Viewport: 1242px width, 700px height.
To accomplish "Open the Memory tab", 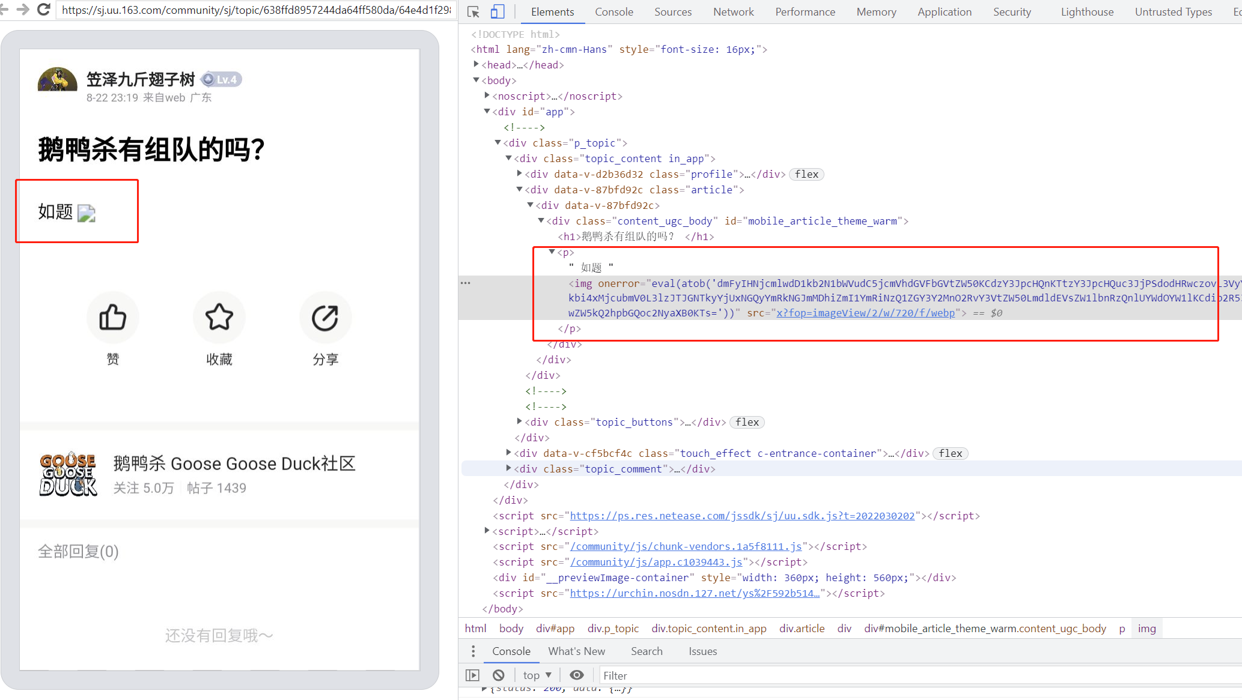I will [x=876, y=12].
